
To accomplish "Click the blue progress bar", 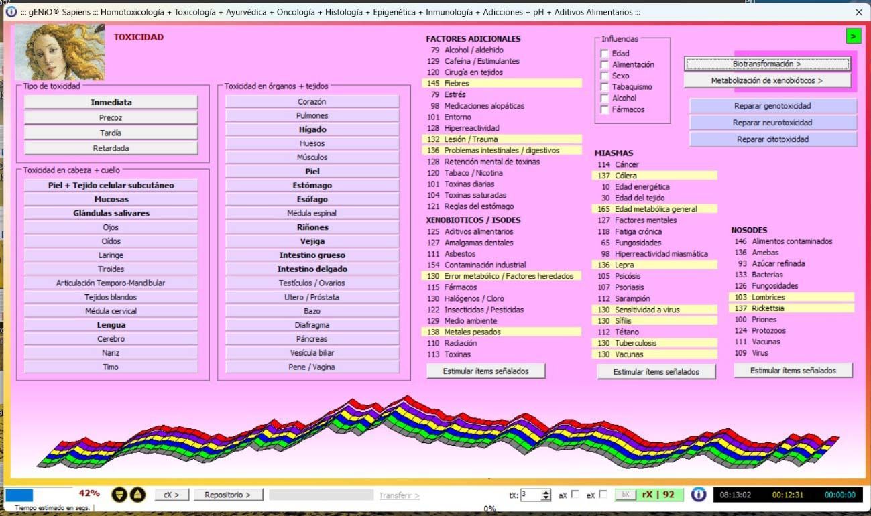I will (x=19, y=495).
